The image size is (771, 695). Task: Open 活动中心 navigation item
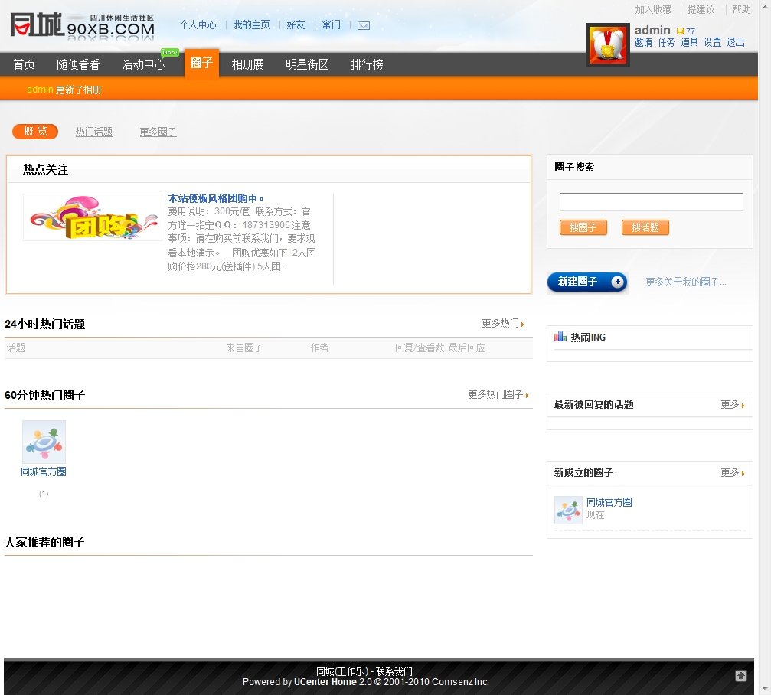point(144,64)
